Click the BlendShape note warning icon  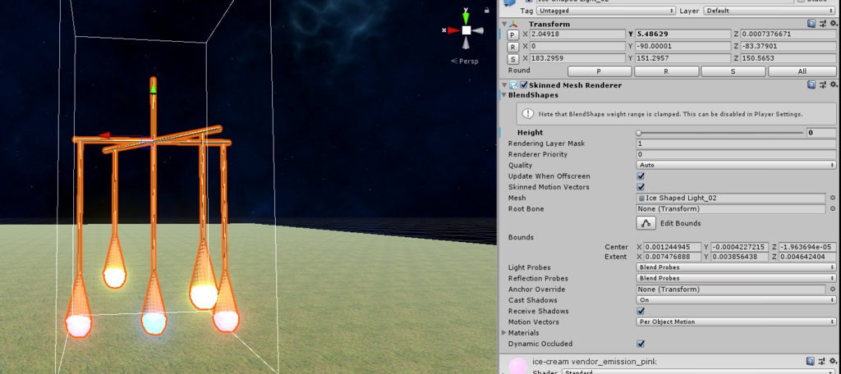pyautogui.click(x=528, y=113)
